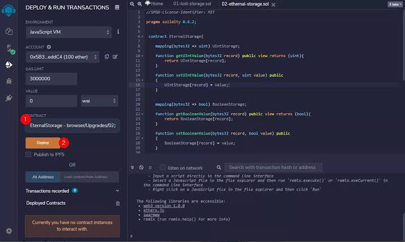Open the Plugin manager plug icon

[9, 98]
